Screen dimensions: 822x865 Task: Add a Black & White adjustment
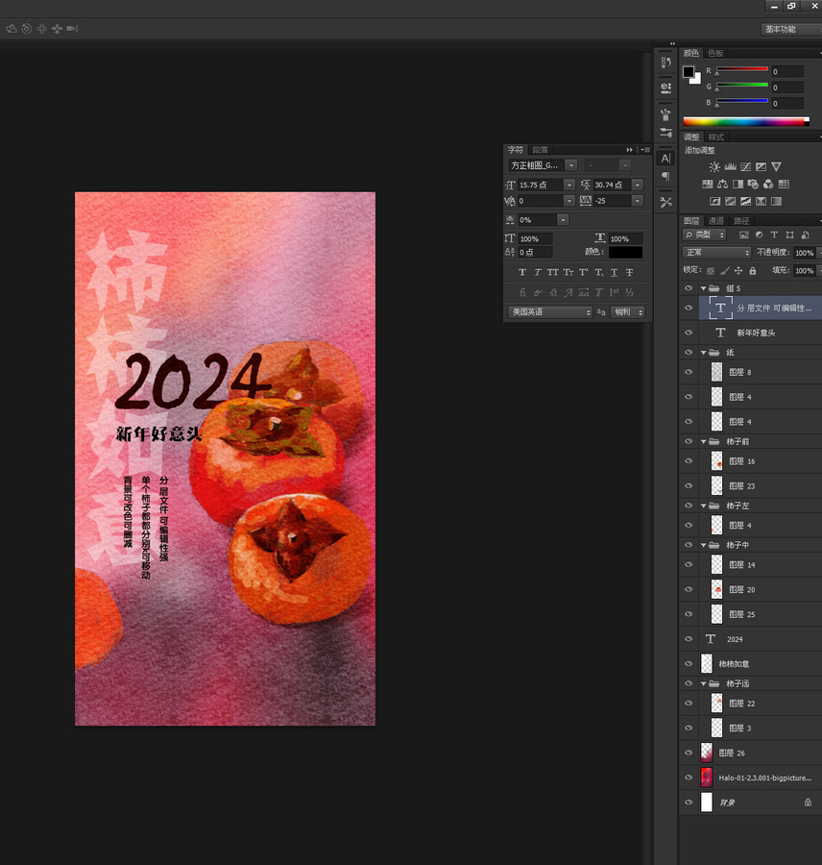point(737,184)
